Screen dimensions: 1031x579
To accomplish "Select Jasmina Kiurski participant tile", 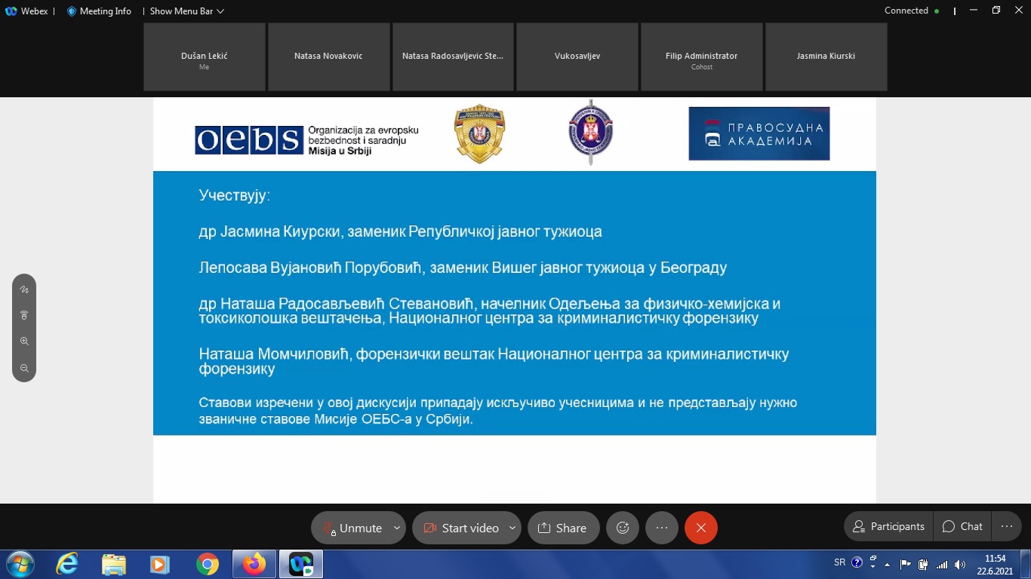I will 826,57.
